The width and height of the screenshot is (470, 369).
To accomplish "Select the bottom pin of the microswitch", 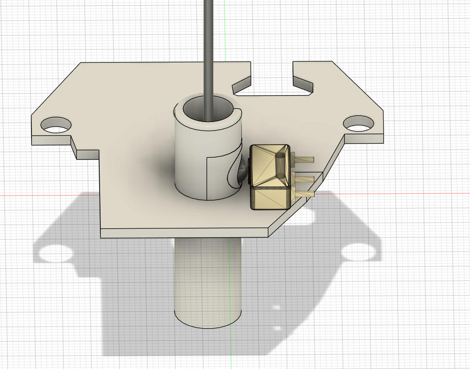I will (x=303, y=193).
